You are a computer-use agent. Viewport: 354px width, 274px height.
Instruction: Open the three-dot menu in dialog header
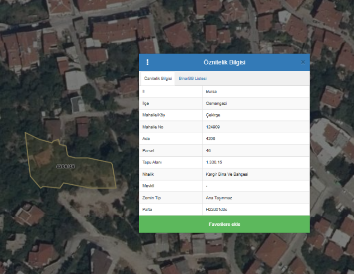point(147,62)
